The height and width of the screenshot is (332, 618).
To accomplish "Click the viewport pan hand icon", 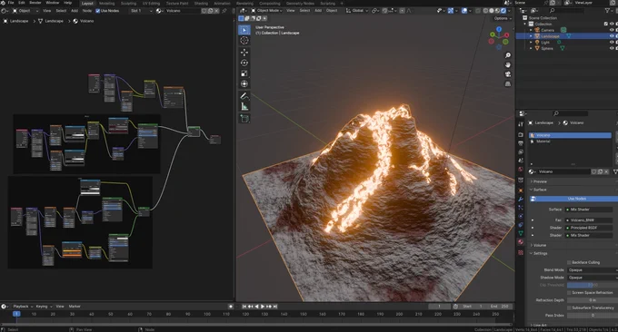I will pos(508,65).
